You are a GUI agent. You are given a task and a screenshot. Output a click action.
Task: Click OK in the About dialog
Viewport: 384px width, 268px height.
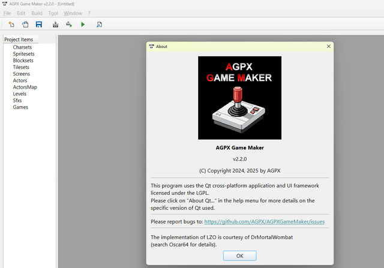(240, 256)
